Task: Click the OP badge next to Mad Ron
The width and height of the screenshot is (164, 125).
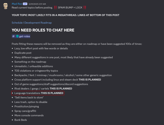Action: pos(25,4)
